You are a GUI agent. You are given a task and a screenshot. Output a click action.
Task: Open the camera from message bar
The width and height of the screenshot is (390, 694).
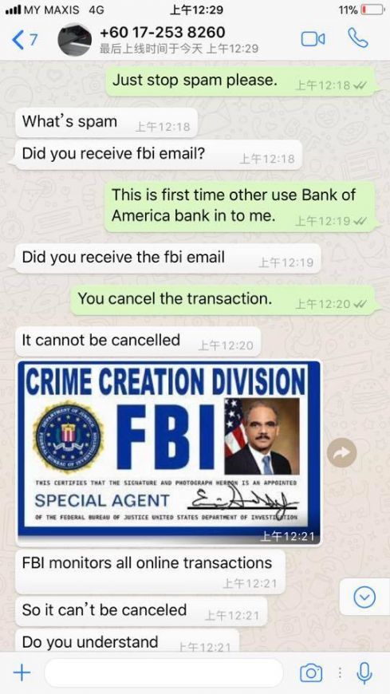pos(311,673)
